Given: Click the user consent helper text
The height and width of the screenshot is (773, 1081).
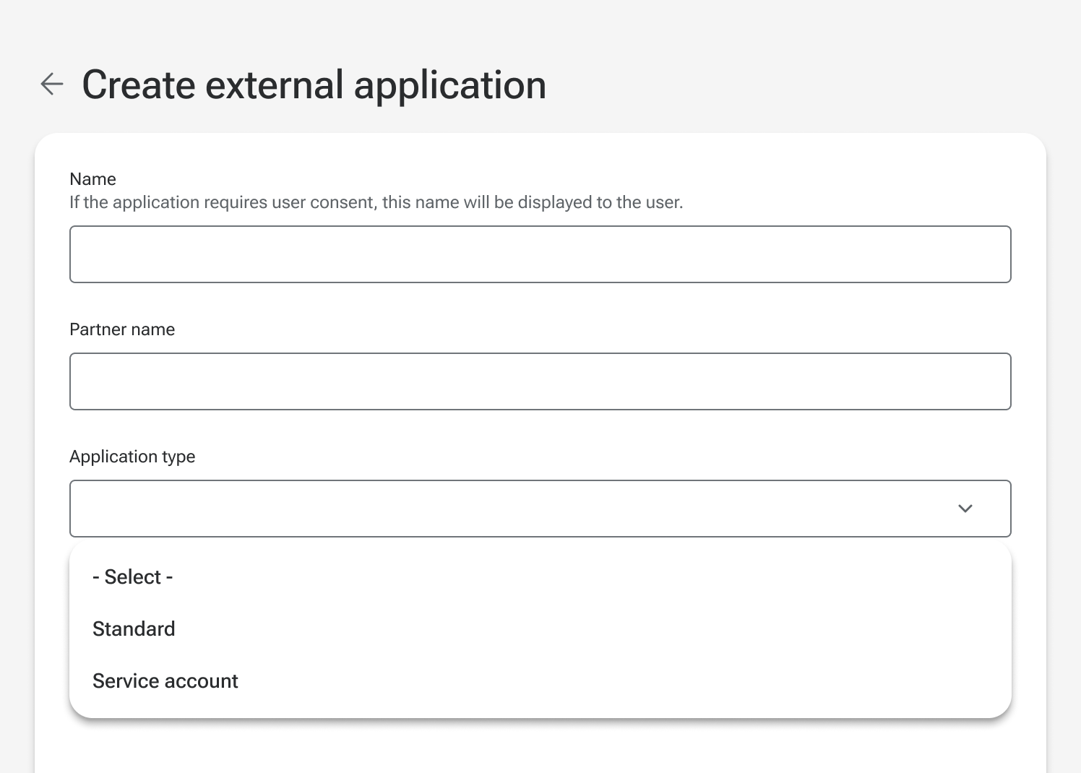Looking at the screenshot, I should pos(376,202).
